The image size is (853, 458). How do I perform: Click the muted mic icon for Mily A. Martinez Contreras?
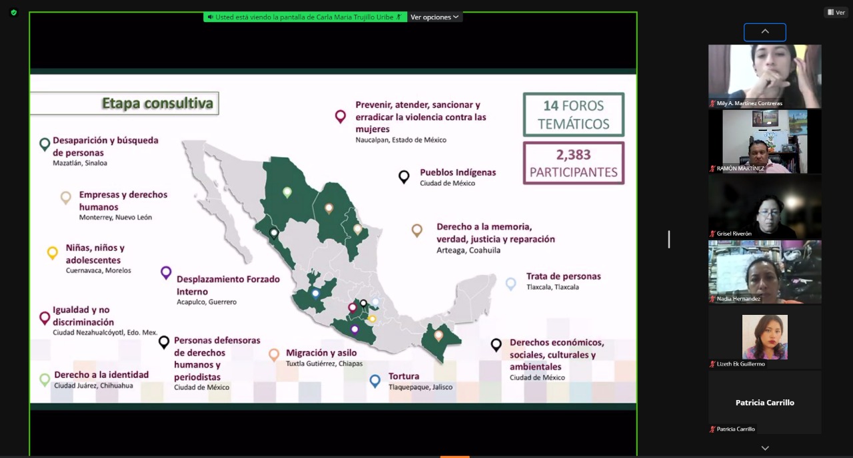click(x=712, y=103)
